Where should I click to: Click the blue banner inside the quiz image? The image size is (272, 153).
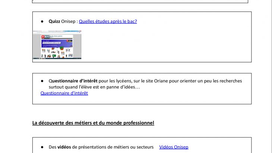tap(57, 43)
